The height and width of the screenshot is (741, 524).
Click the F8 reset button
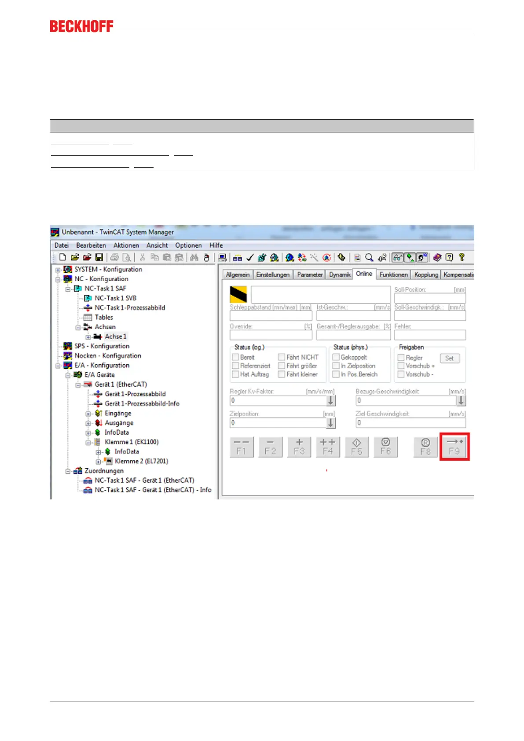pyautogui.click(x=425, y=447)
